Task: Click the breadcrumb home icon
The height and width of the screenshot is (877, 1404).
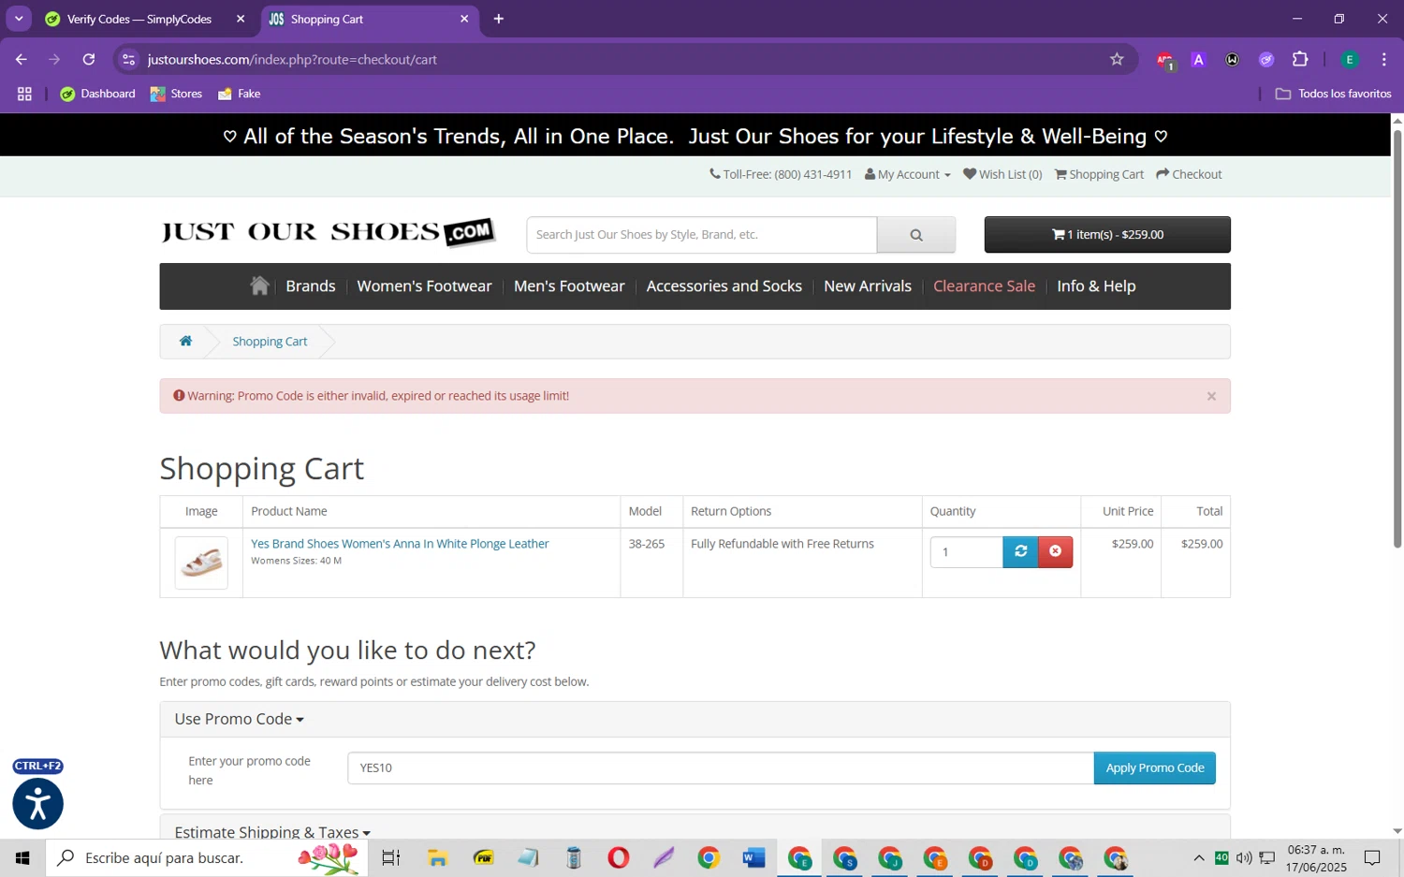Action: 185,341
